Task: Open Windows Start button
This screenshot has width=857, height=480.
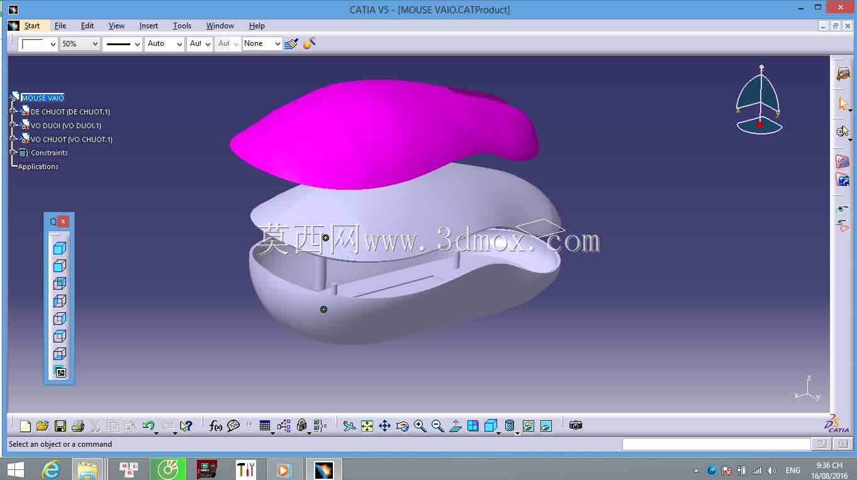Action: [15, 469]
